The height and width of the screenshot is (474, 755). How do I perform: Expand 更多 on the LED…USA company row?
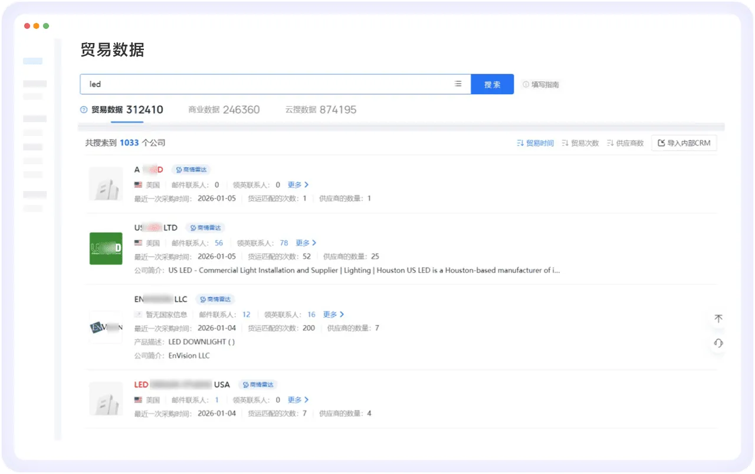click(x=298, y=400)
